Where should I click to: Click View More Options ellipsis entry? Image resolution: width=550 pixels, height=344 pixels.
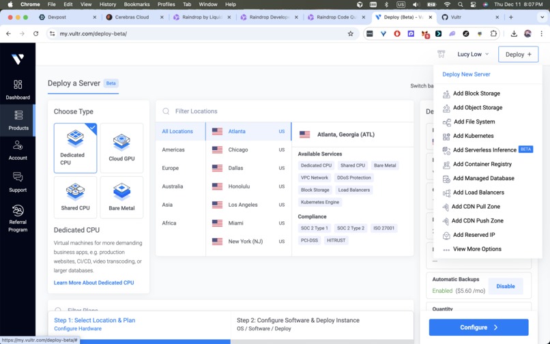(472, 249)
